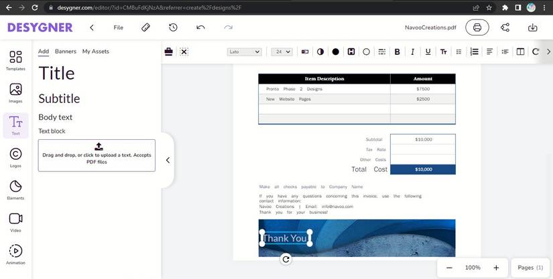Screen dimensions: 553x279
Task: Switch to the Banners tab
Action: (66, 52)
